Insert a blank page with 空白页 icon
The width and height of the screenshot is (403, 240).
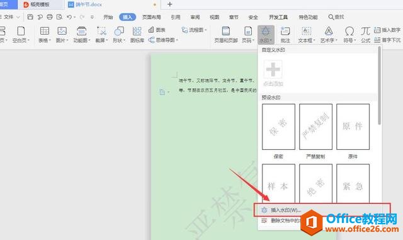coord(21,31)
